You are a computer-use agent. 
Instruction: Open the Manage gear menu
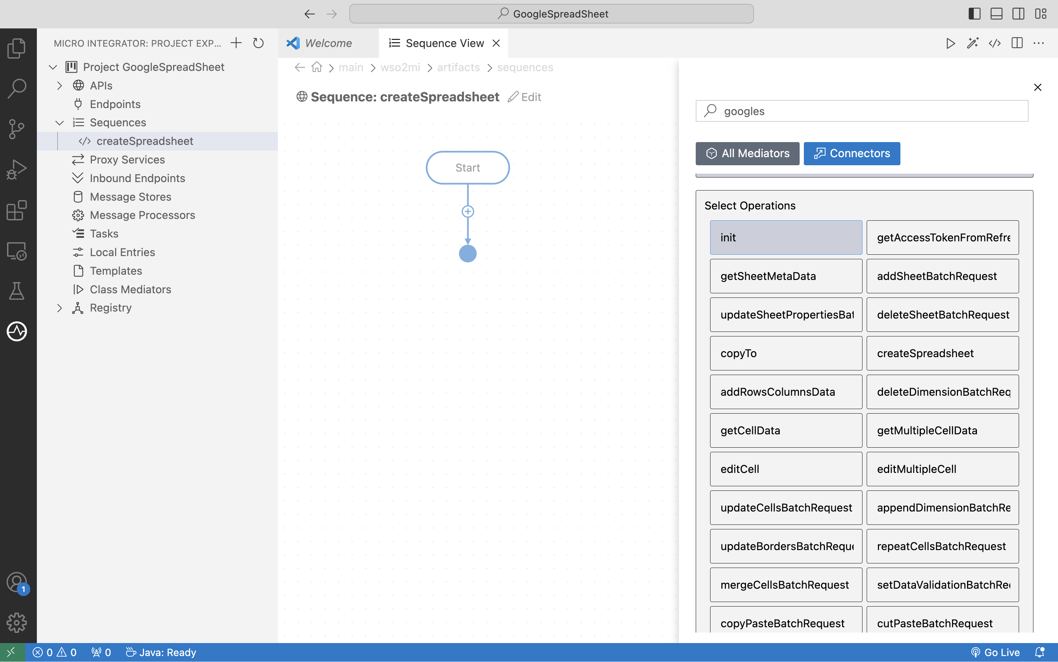(x=16, y=622)
